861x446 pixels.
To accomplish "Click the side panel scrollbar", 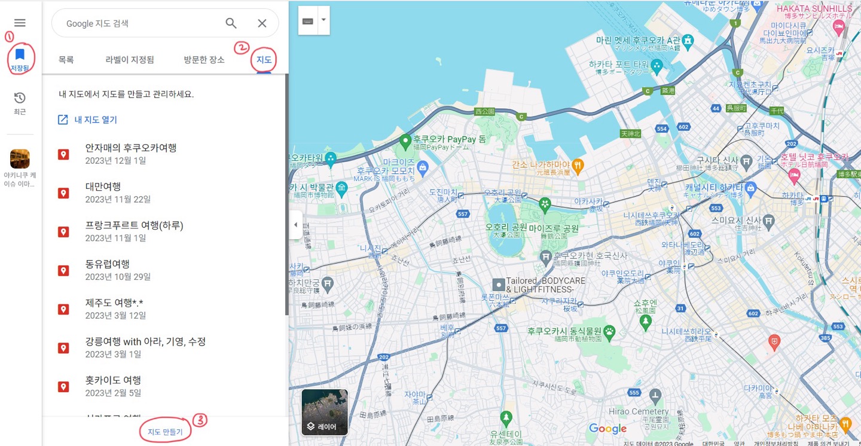I will pos(286,194).
